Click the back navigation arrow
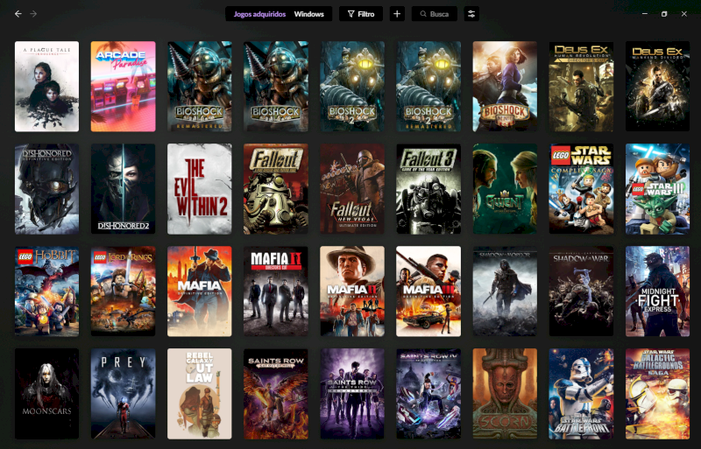The height and width of the screenshot is (449, 701). tap(18, 14)
